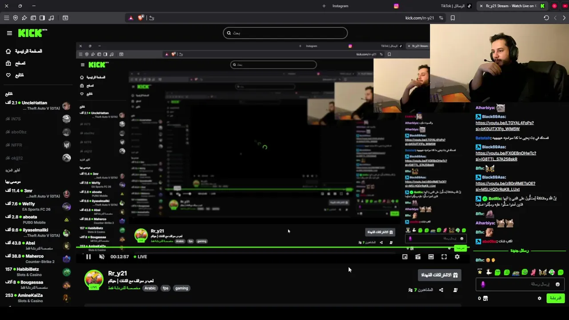Screen dimensions: 569x320
Task: Open UncleHattan channel in sidebar
Action: [37, 105]
